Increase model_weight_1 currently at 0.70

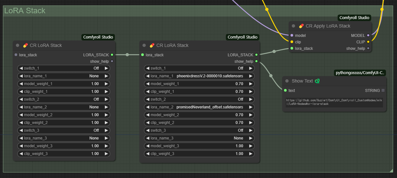click(x=250, y=84)
